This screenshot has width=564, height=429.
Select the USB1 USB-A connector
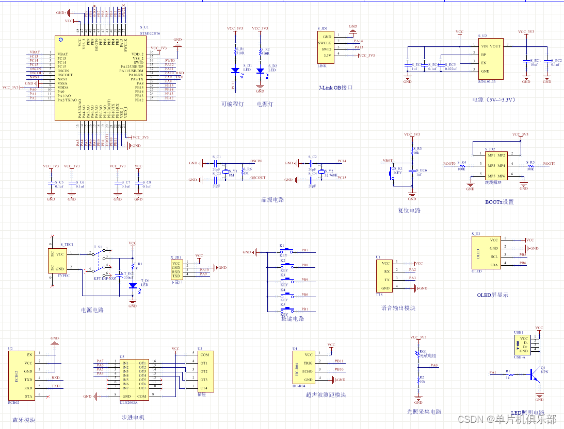[x=523, y=345]
